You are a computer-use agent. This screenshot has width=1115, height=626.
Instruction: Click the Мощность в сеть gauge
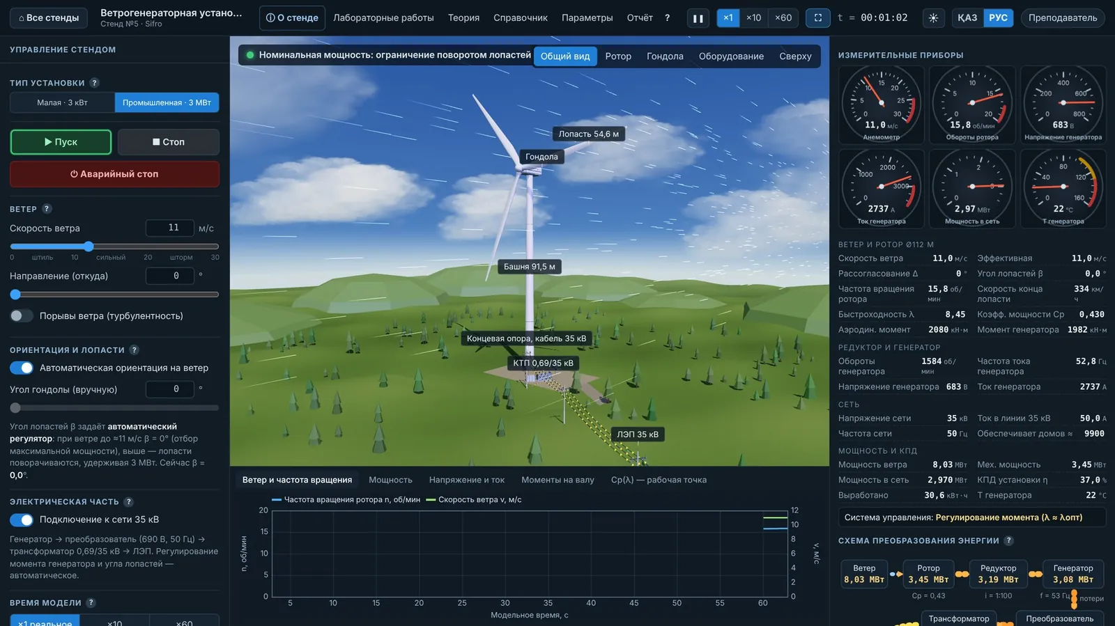click(972, 189)
